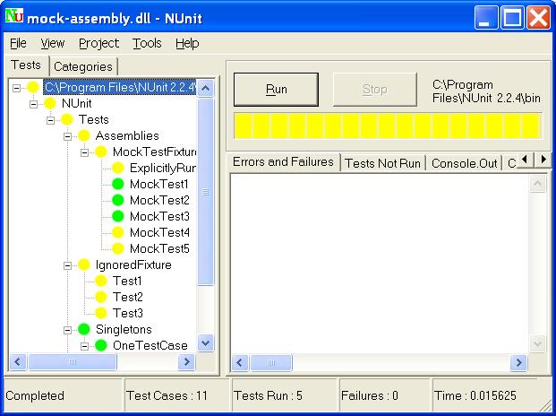The height and width of the screenshot is (416, 556).
Task: Click errors pane horizontal scroll right arrow
Action: [x=518, y=363]
